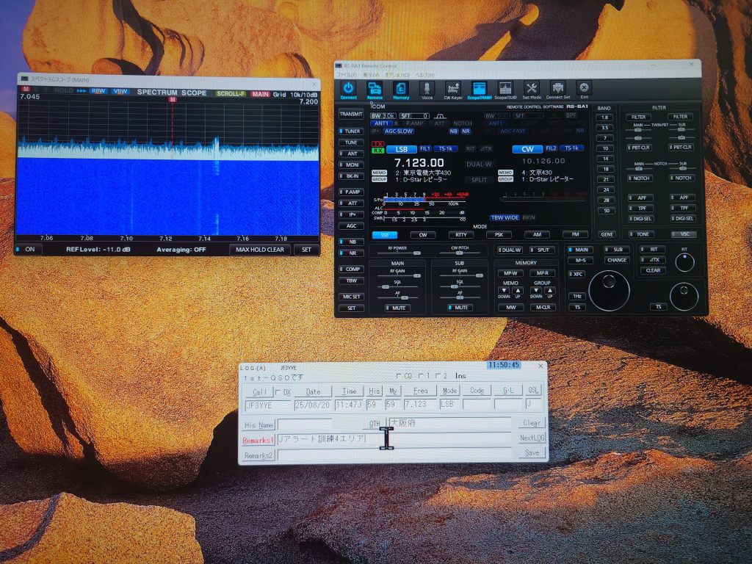Screen dimensions: 752x564
Task: Toggle the NR noise reduction button
Action: [351, 254]
